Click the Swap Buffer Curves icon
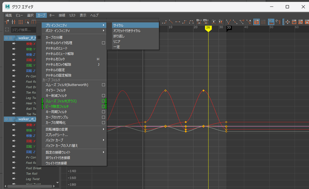The height and width of the screenshot is (189, 309). click(x=205, y=22)
